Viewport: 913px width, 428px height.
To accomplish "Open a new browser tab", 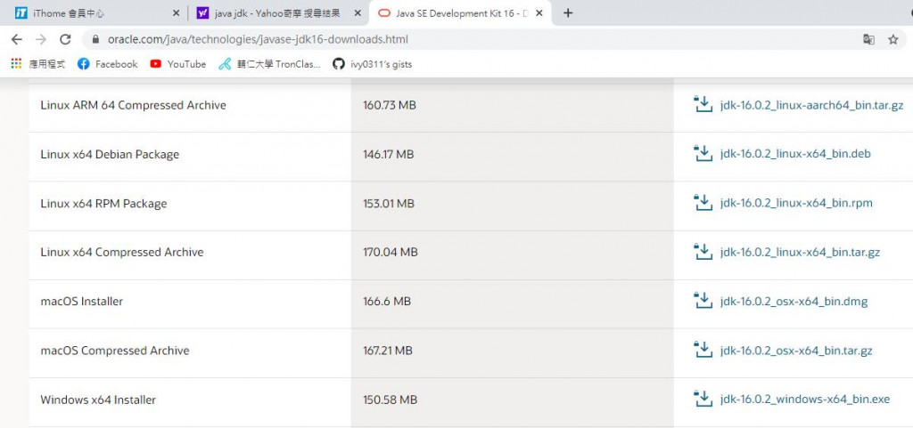I will pyautogui.click(x=568, y=12).
